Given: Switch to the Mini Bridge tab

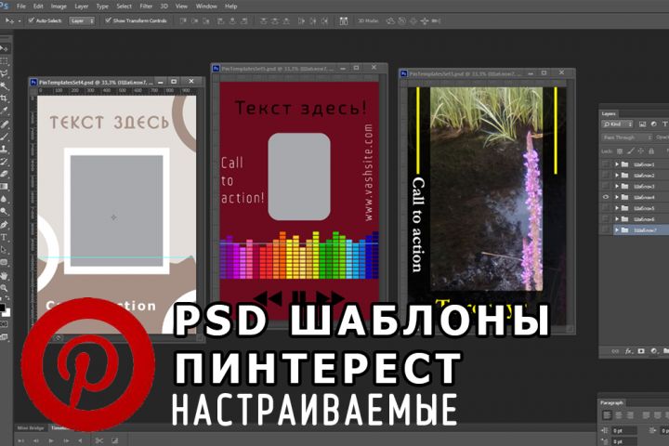Looking at the screenshot, I should 31,427.
